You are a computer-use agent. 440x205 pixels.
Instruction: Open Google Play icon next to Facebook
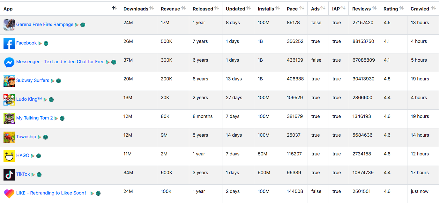40,43
